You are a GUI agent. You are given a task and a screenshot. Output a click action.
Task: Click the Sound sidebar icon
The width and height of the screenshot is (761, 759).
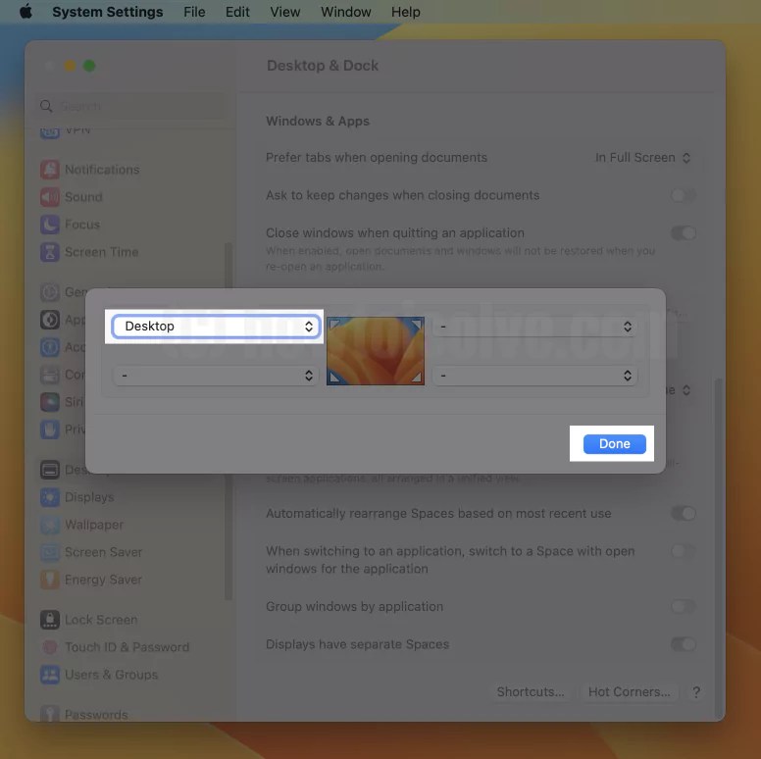click(49, 197)
